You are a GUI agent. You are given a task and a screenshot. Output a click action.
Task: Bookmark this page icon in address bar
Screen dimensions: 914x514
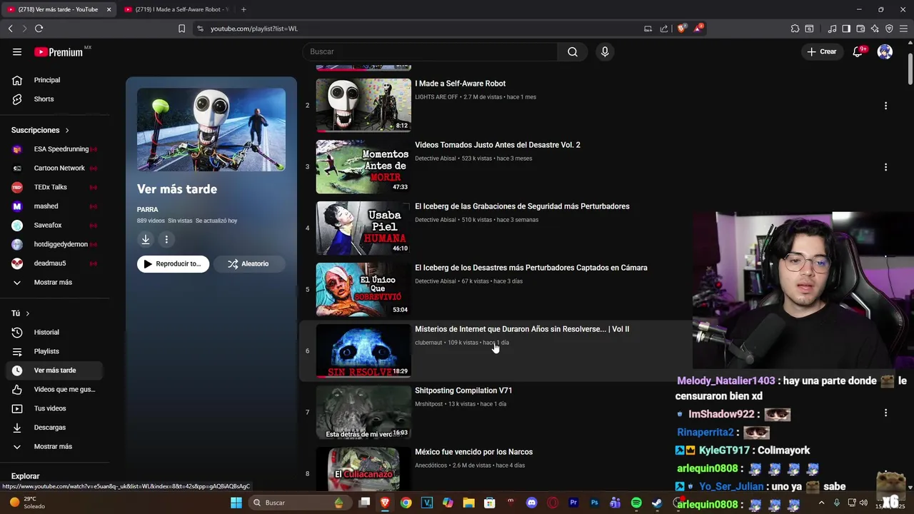coord(181,29)
